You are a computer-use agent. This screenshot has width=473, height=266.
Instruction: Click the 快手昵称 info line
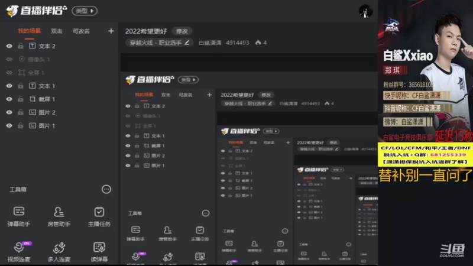tap(417, 96)
